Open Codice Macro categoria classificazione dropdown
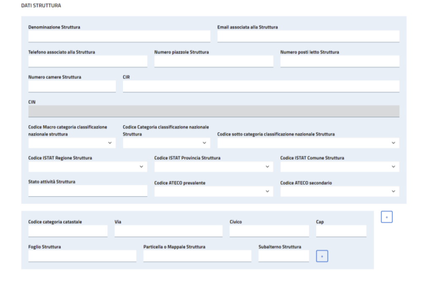The image size is (425, 287). 72,143
